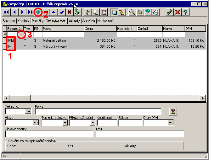Click the magnifier search icon

click(132, 12)
